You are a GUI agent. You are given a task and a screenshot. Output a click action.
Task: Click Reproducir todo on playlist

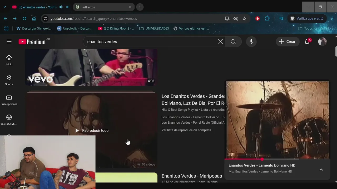(92, 130)
